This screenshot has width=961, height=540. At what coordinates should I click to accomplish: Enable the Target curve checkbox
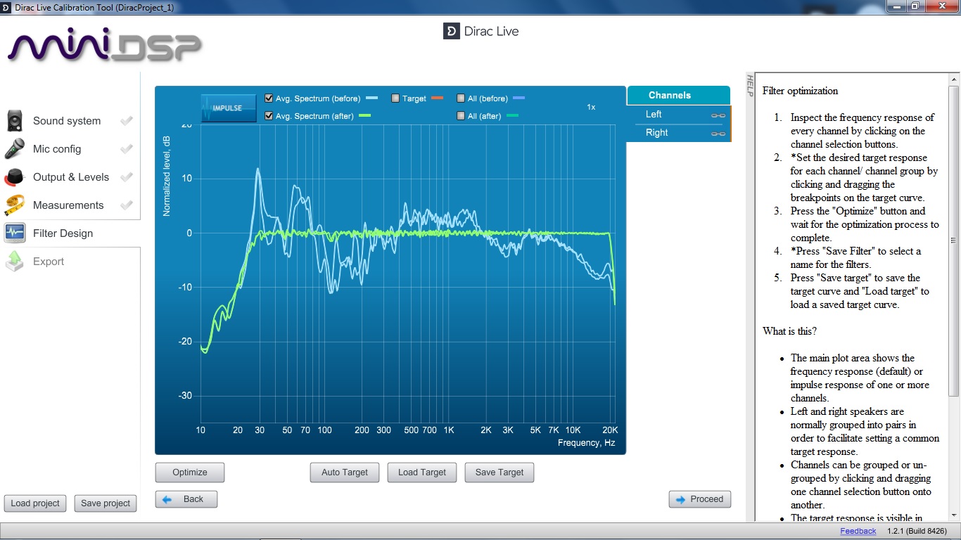[x=395, y=98]
